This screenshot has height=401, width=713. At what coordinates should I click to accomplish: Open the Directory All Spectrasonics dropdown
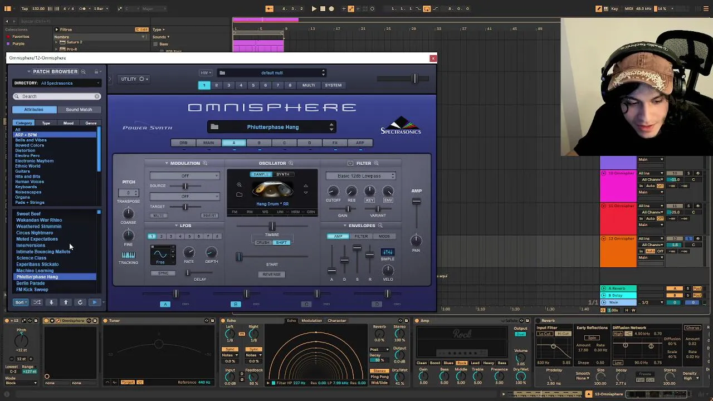[57, 83]
